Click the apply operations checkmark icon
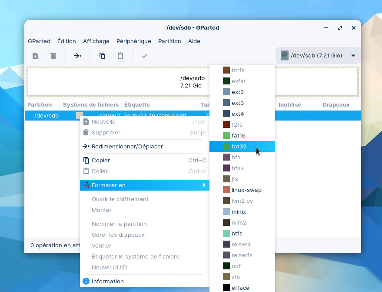 click(145, 56)
